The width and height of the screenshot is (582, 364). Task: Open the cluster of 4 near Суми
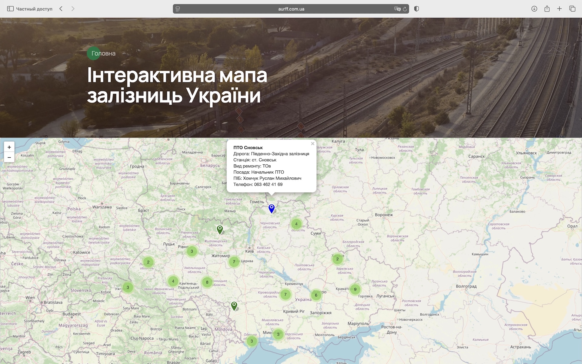click(x=296, y=224)
